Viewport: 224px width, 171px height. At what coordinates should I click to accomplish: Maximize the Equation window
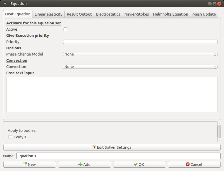pos(214,4)
